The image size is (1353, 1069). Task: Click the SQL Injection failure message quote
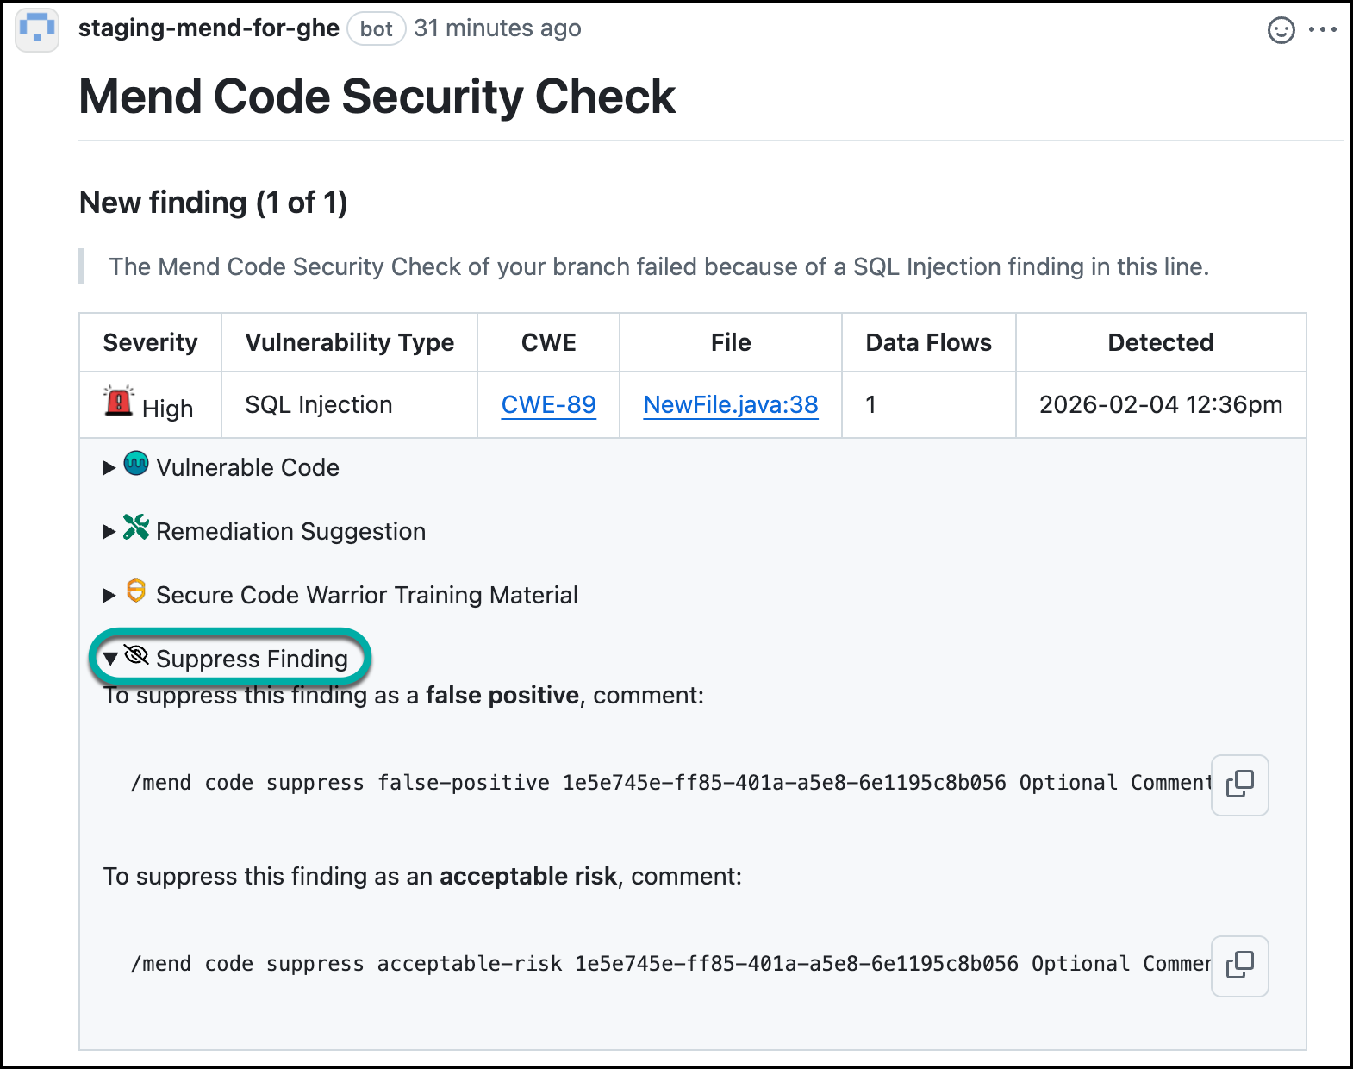pyautogui.click(x=659, y=266)
